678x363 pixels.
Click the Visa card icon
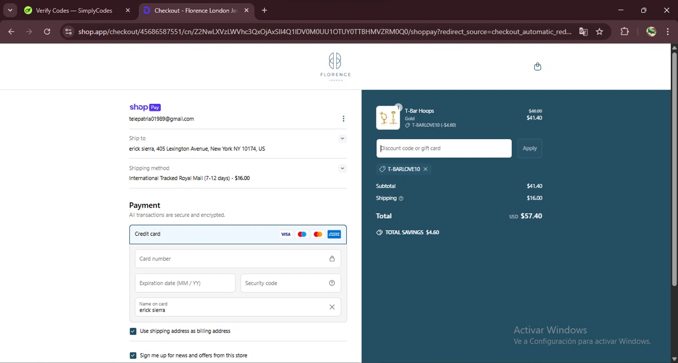(x=285, y=234)
